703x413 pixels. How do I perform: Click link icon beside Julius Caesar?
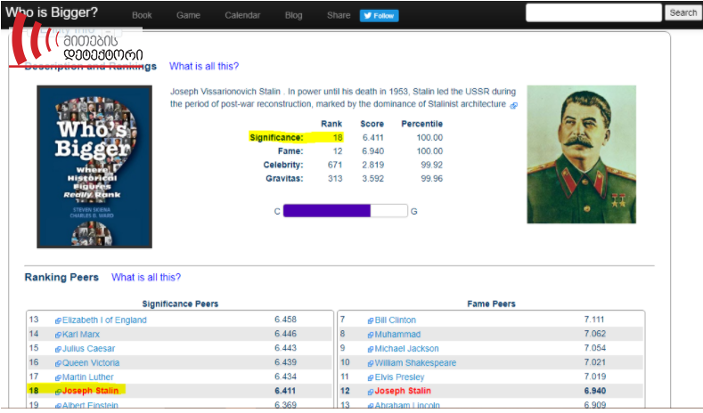click(58, 350)
